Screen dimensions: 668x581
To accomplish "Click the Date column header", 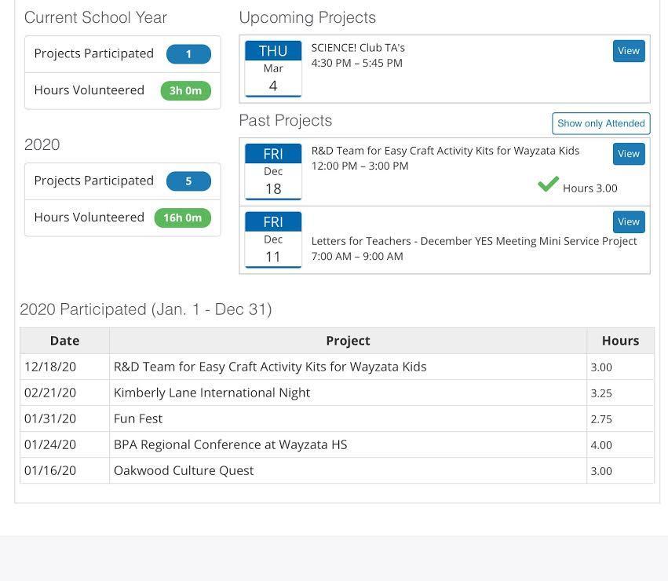I will tap(64, 341).
